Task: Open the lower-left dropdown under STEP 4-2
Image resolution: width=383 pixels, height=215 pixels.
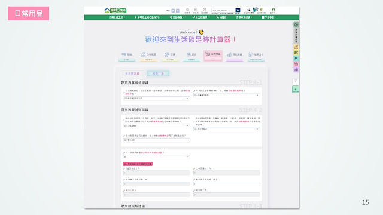Action: pyautogui.click(x=156, y=140)
